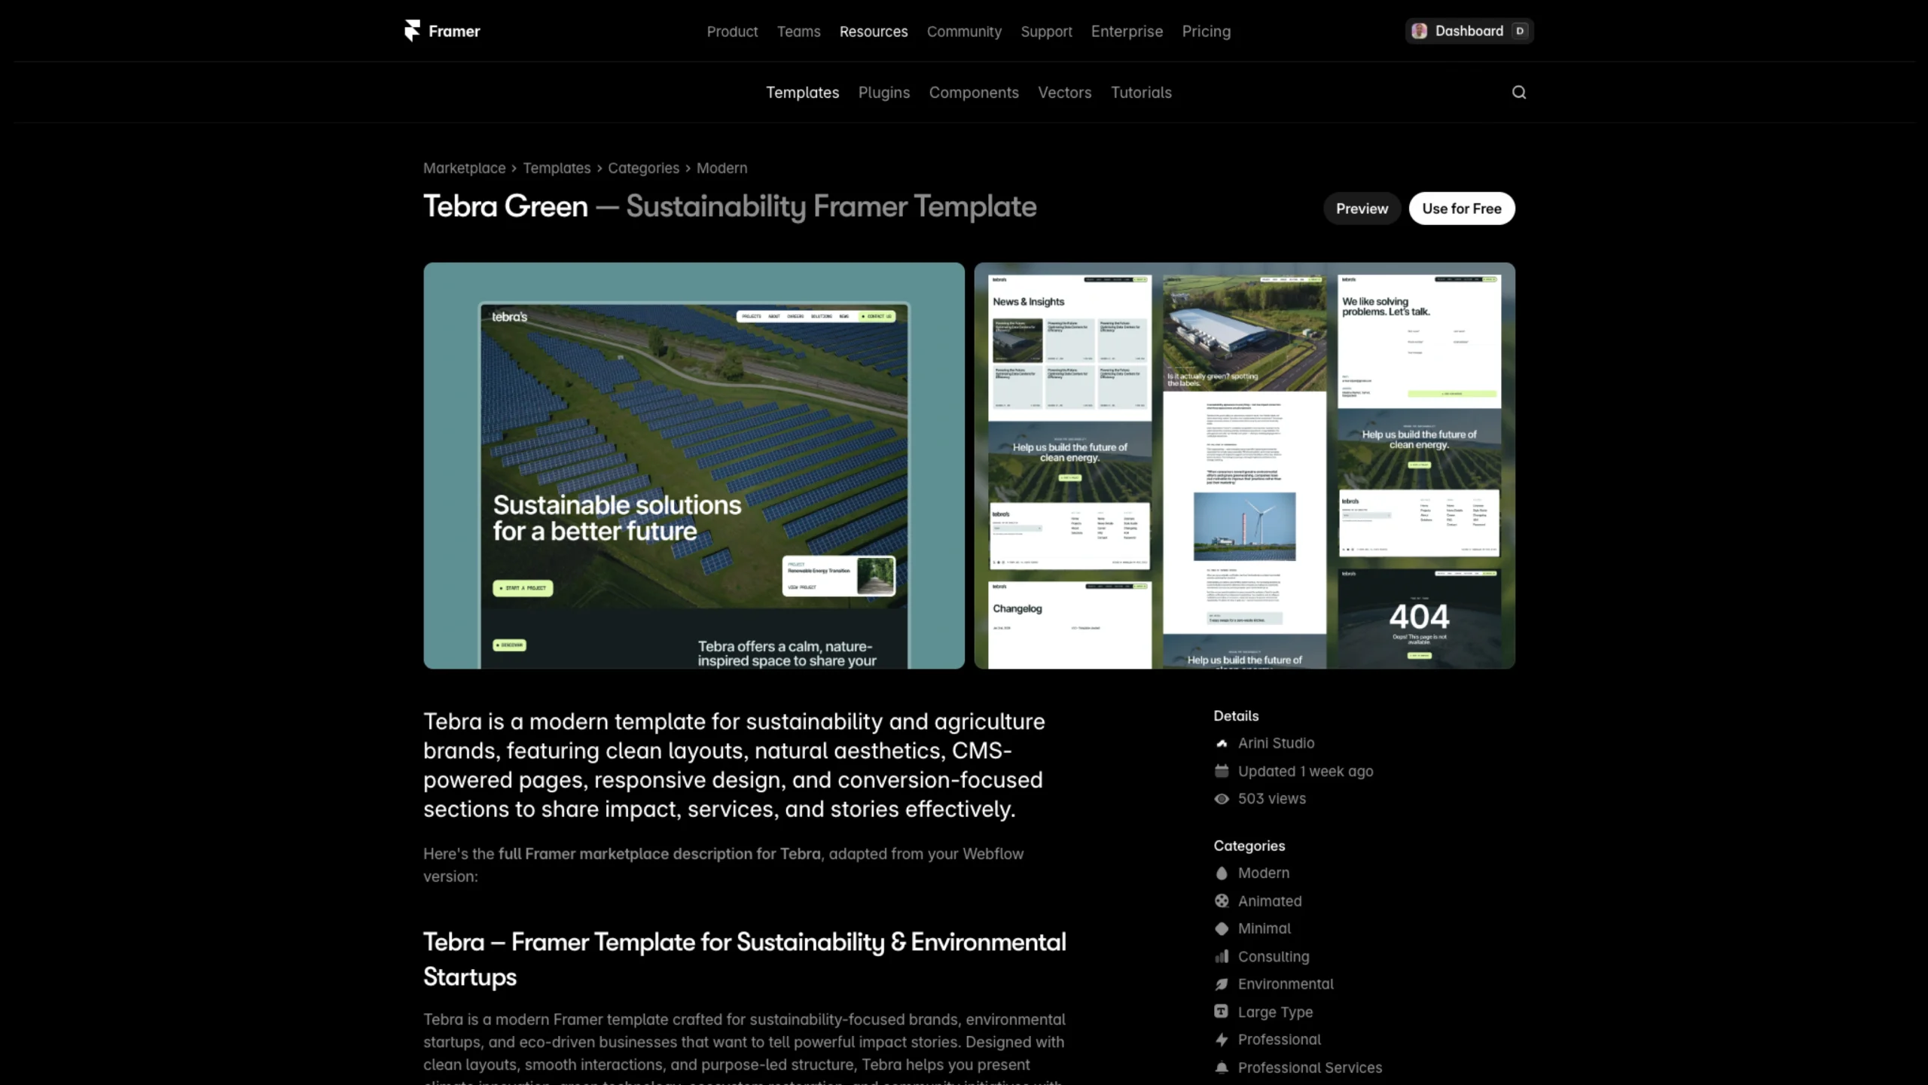
Task: Click the Animated category icon
Action: click(1222, 901)
